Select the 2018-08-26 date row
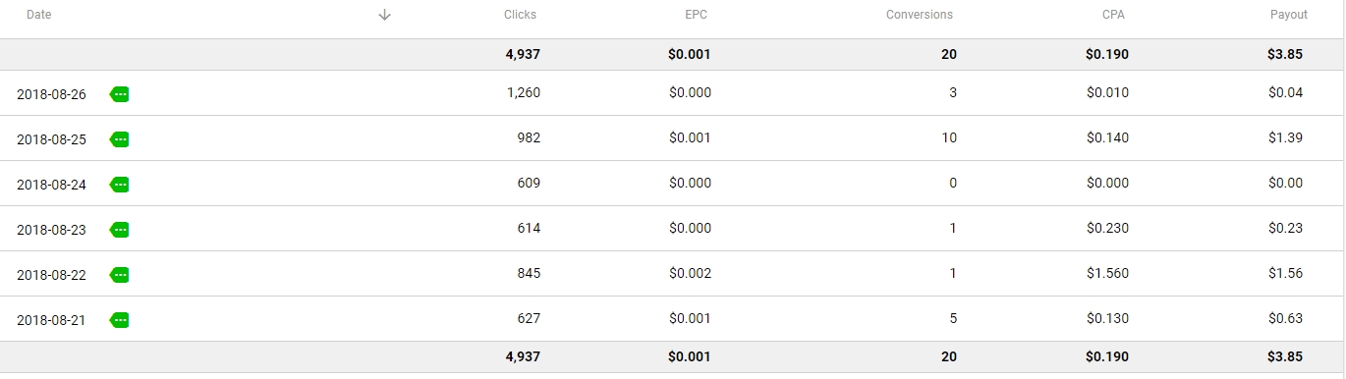This screenshot has width=1346, height=379. [x=673, y=93]
